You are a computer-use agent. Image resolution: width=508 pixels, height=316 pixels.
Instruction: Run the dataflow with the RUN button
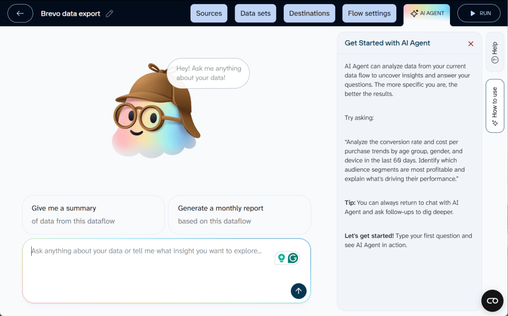coord(479,13)
